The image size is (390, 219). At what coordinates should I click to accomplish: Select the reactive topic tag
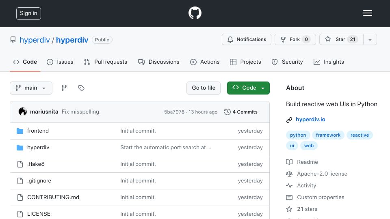coord(360,135)
